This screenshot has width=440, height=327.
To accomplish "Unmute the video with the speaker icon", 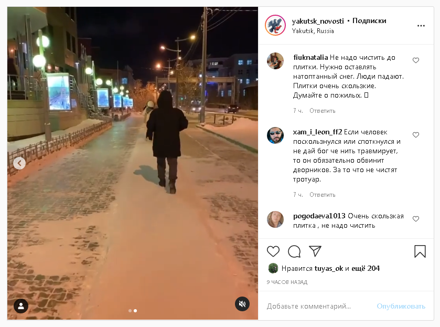I will pyautogui.click(x=242, y=304).
